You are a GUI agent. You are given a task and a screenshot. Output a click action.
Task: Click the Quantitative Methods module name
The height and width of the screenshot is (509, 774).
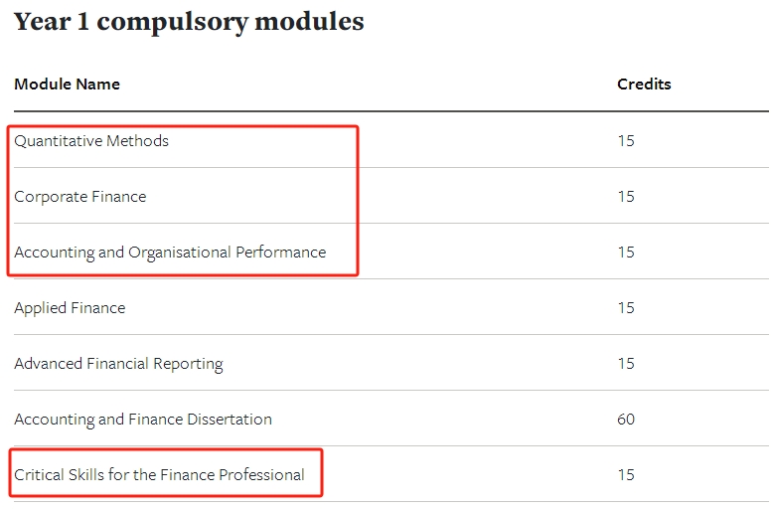pyautogui.click(x=91, y=141)
